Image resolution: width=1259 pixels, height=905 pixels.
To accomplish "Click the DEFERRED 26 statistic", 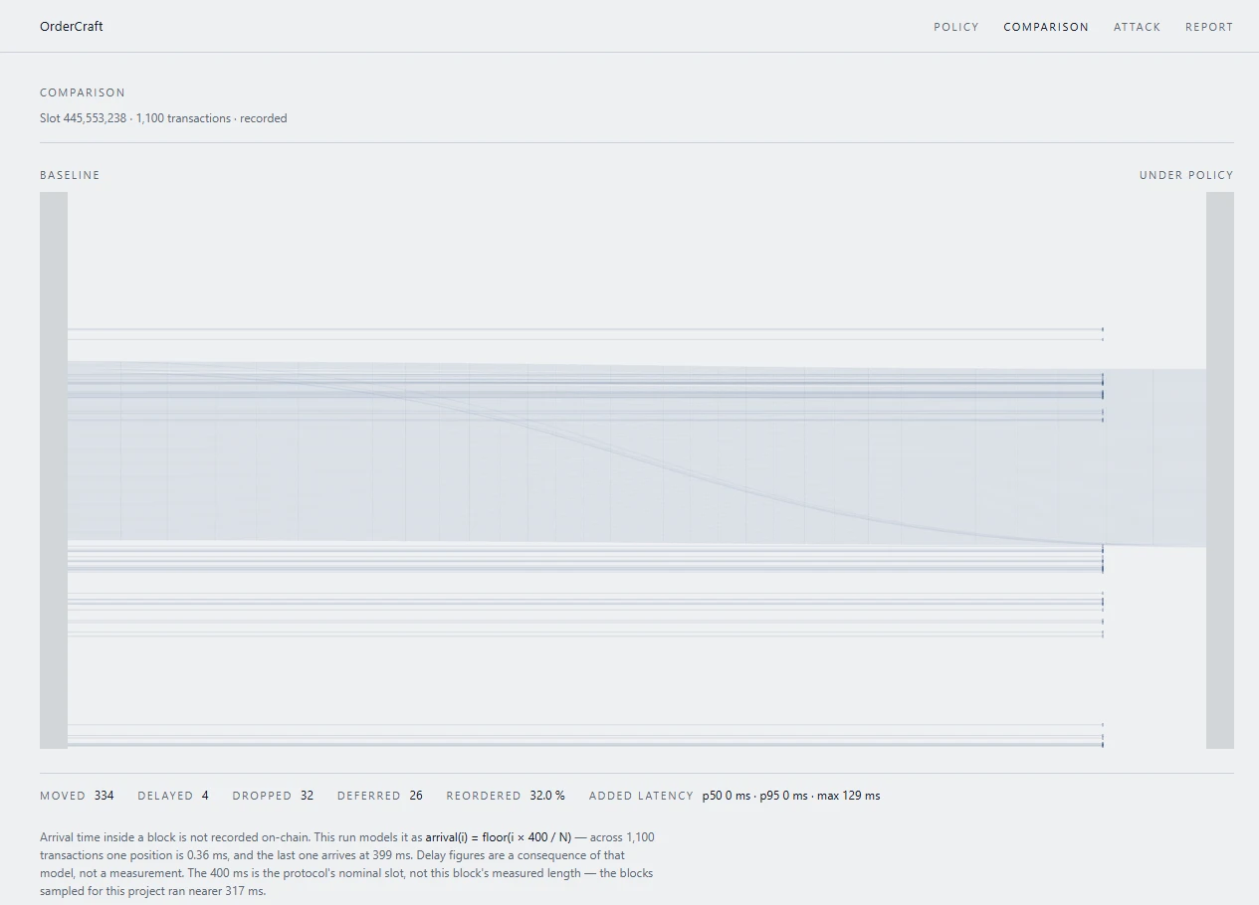I will 380,796.
